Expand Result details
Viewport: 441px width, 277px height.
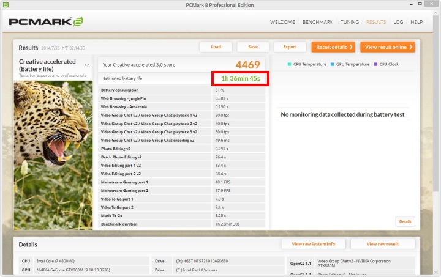333,47
